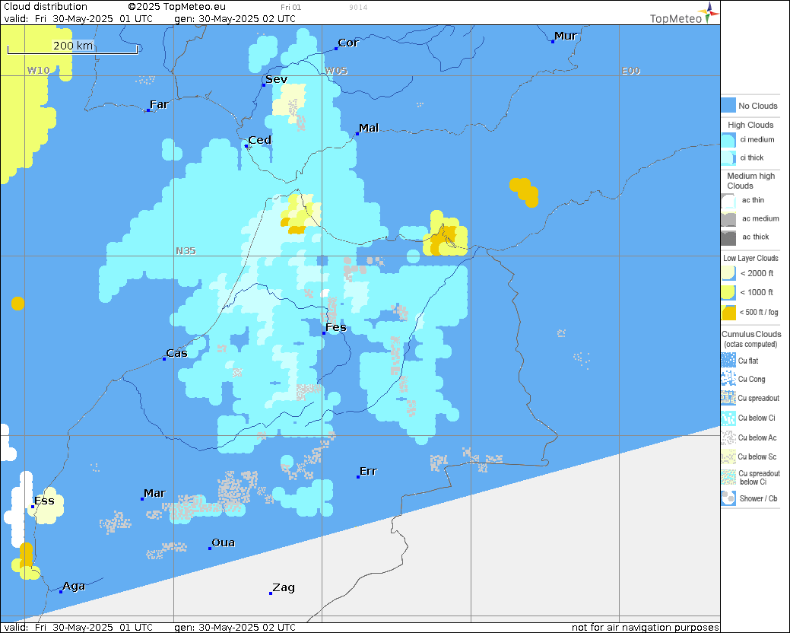Screen dimensions: 790x633
Task: Click the N35 latitude label
Action: click(x=186, y=250)
